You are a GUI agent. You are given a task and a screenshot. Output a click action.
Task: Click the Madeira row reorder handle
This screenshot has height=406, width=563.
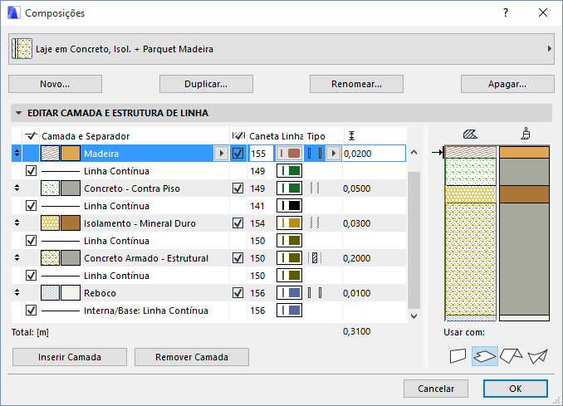[x=17, y=154]
